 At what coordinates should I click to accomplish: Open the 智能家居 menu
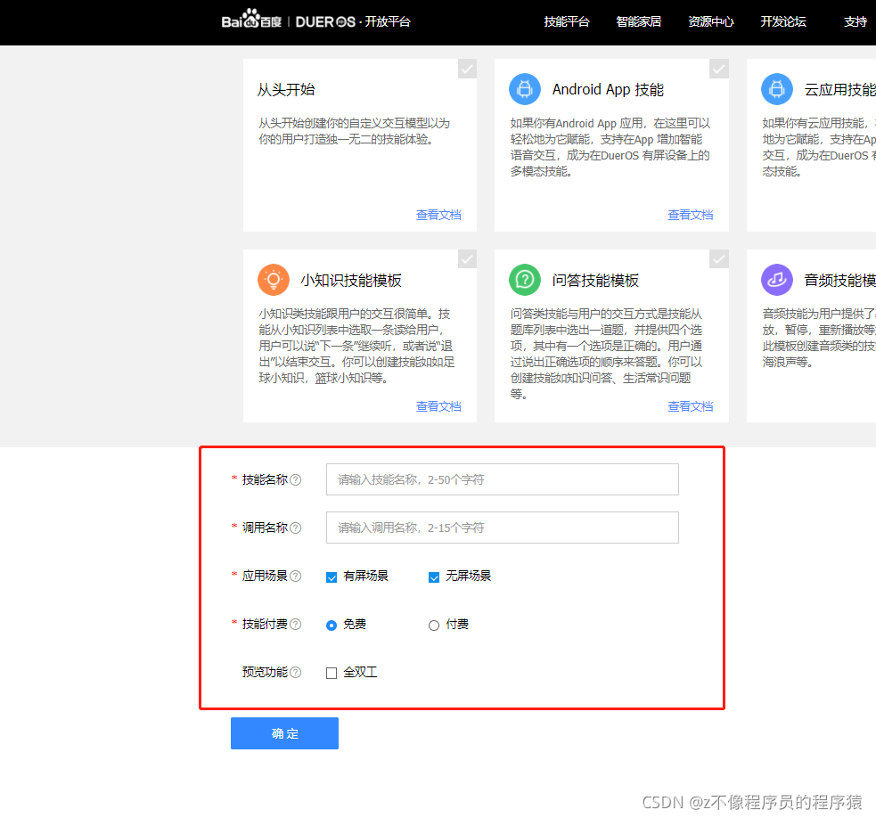pyautogui.click(x=639, y=21)
